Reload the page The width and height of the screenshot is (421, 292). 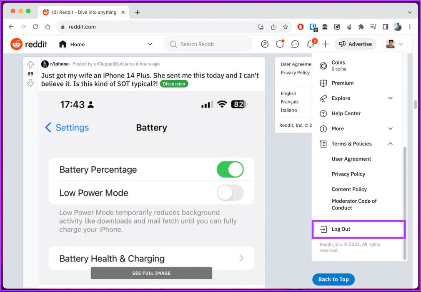[x=35, y=27]
